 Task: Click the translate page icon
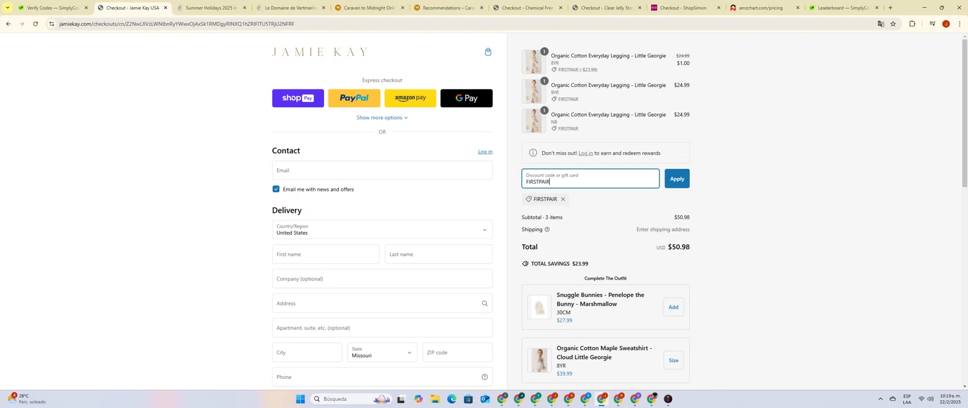tap(880, 24)
